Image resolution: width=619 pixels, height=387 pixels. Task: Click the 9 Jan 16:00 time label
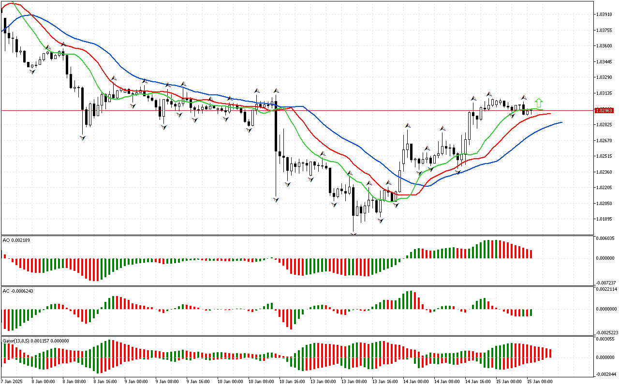[198, 381]
